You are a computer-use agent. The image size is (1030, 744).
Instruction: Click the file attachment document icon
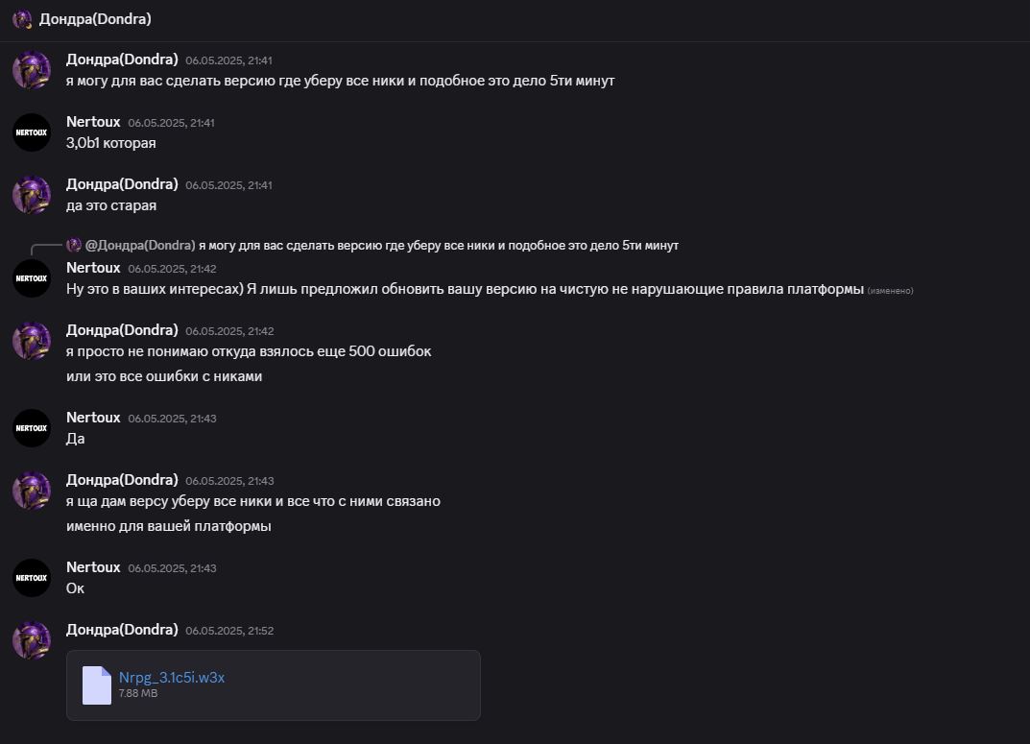coord(97,684)
